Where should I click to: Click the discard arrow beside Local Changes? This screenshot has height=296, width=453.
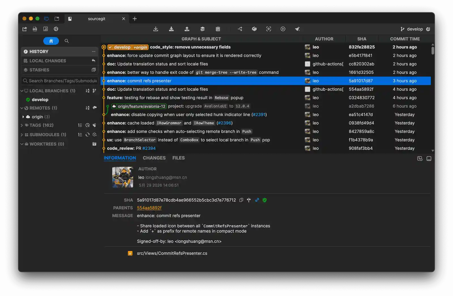(x=94, y=61)
